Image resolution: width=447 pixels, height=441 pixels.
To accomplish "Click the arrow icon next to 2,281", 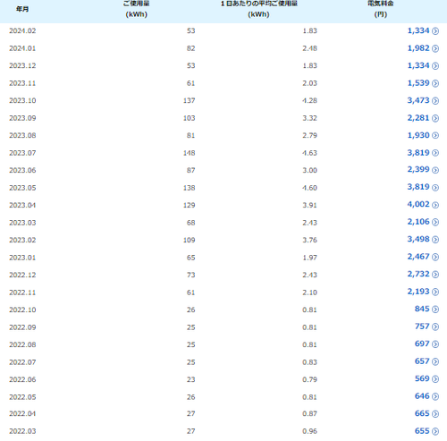I will point(435,118).
